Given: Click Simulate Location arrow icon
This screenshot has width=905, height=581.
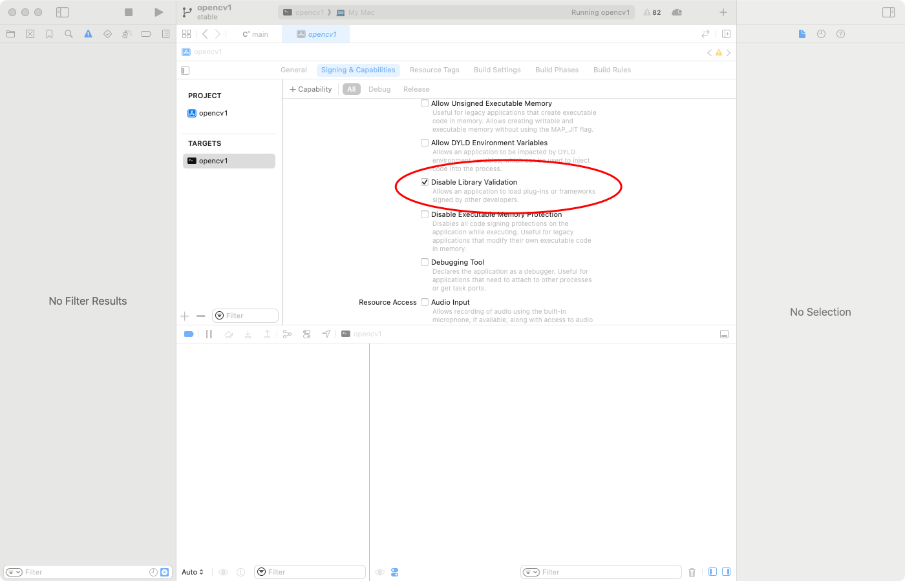Looking at the screenshot, I should click(326, 334).
